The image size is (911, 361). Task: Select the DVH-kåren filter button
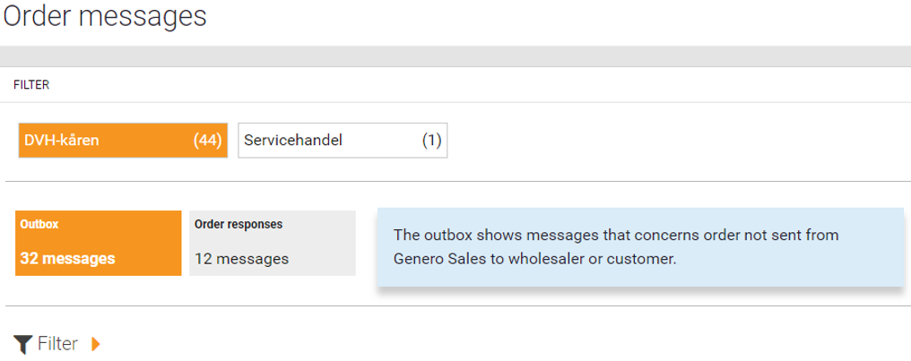[123, 141]
